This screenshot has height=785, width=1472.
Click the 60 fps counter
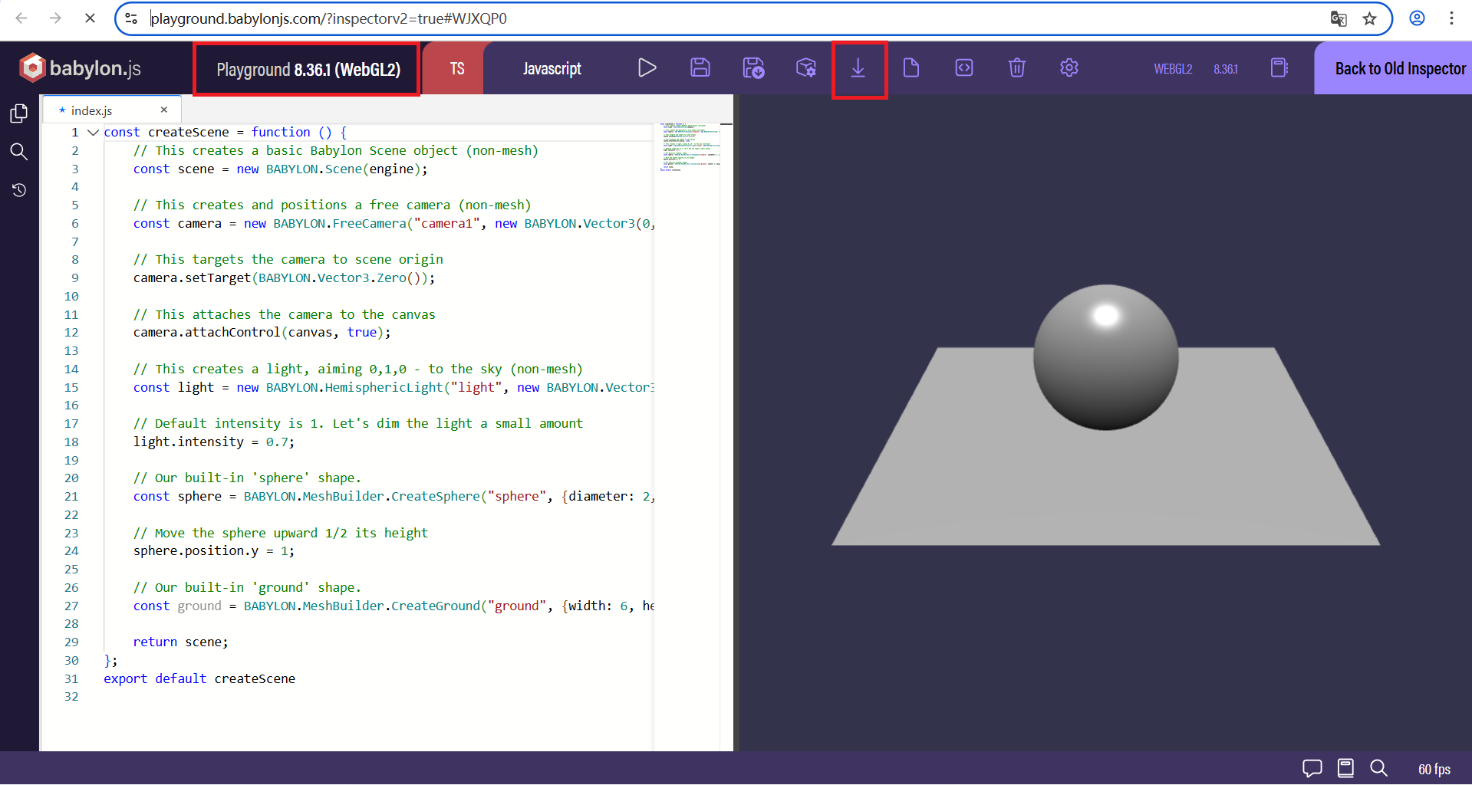click(1434, 769)
